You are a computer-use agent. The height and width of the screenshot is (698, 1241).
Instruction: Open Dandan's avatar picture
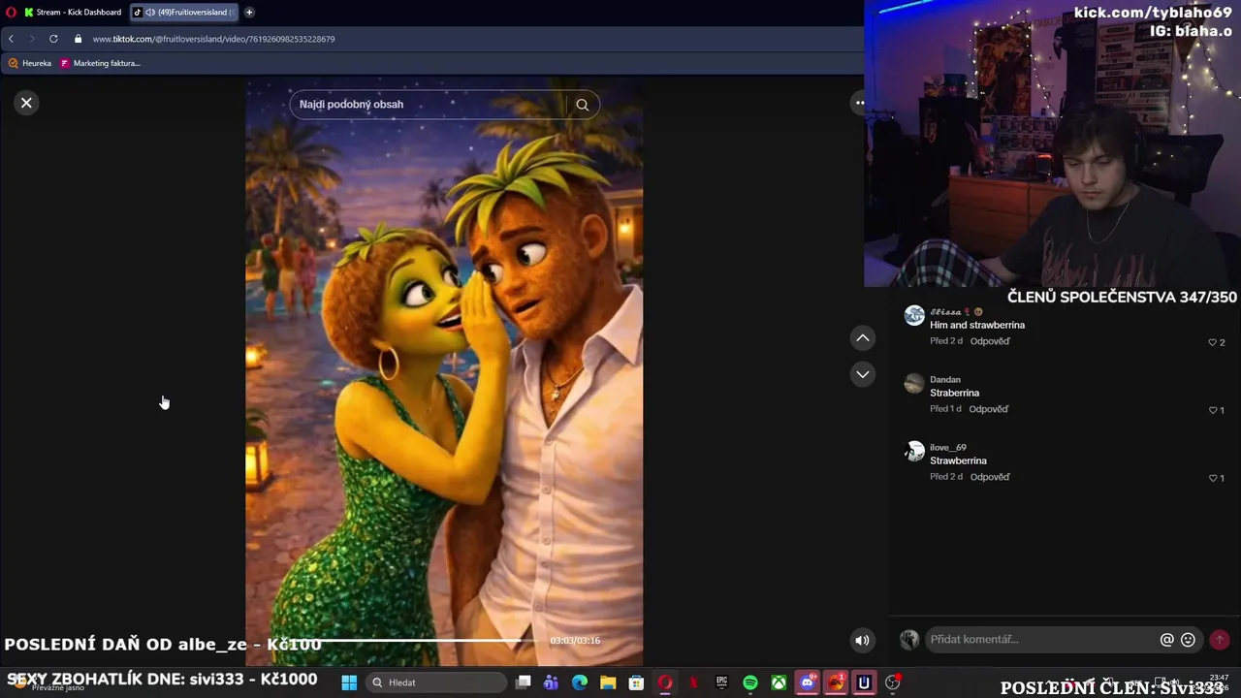tap(914, 384)
